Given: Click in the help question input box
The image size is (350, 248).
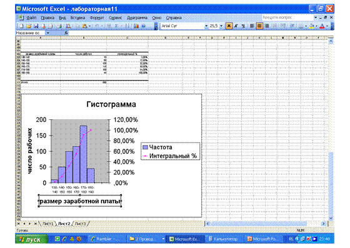Looking at the screenshot, I should pos(287,17).
